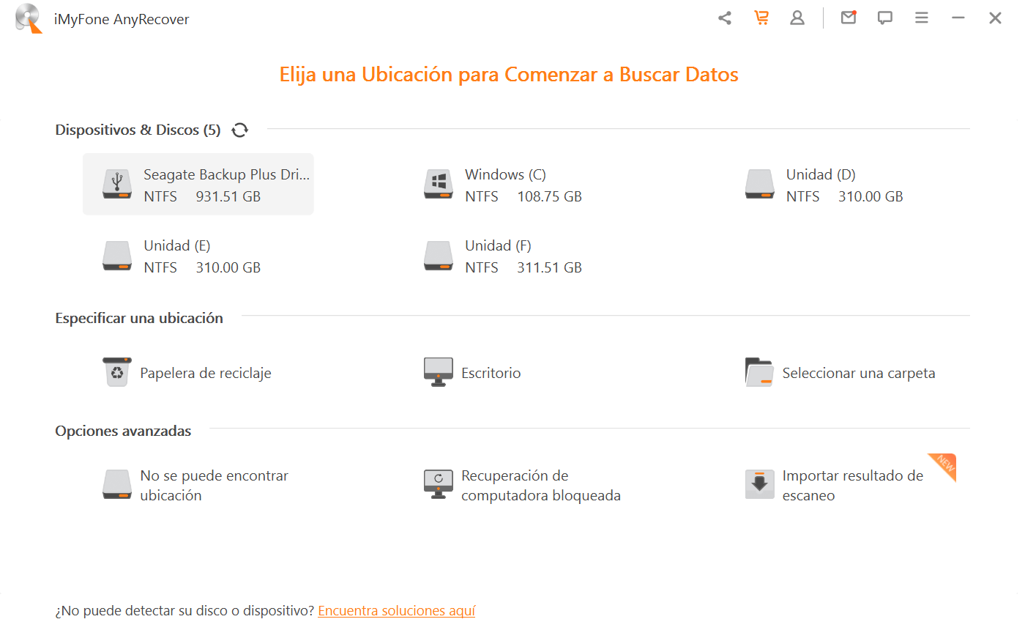
Task: Follow the Encuentra soluciones aquí link
Action: point(397,610)
